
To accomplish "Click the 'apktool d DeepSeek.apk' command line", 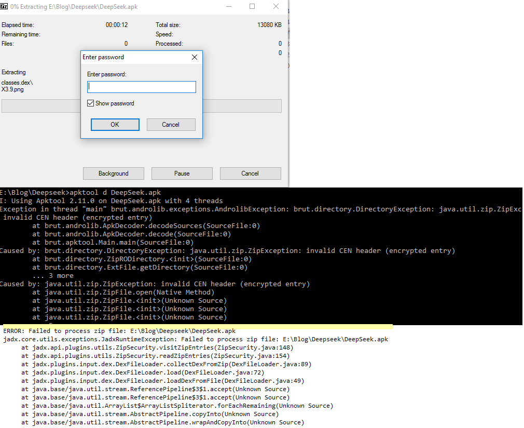I will tap(80, 193).
